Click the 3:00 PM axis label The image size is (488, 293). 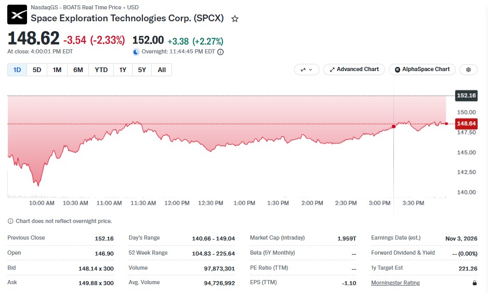click(379, 203)
